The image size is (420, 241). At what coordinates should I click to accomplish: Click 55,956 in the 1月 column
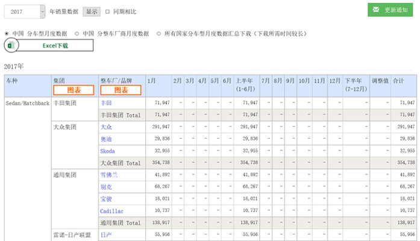[162, 234]
